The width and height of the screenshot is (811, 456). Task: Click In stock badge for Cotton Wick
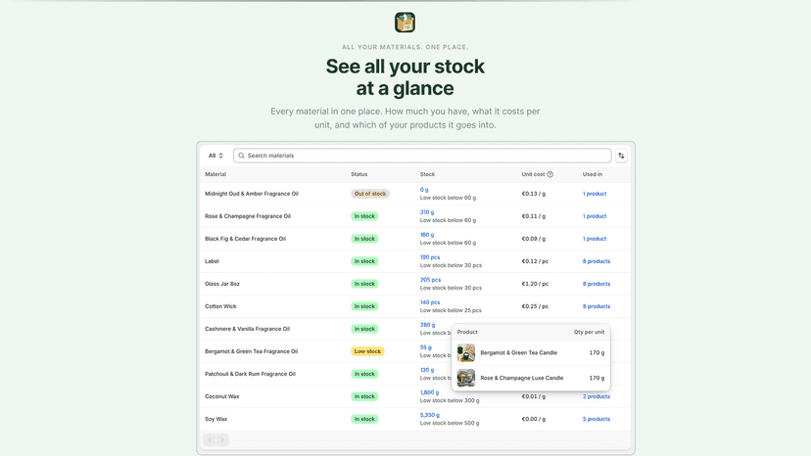364,306
